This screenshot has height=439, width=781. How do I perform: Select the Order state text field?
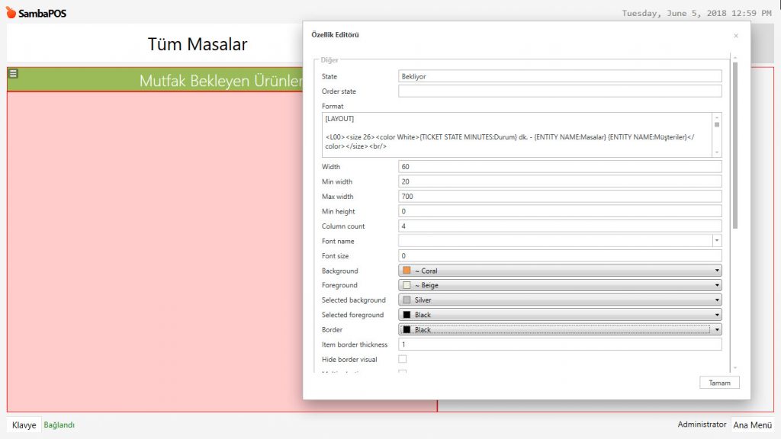[x=560, y=91]
